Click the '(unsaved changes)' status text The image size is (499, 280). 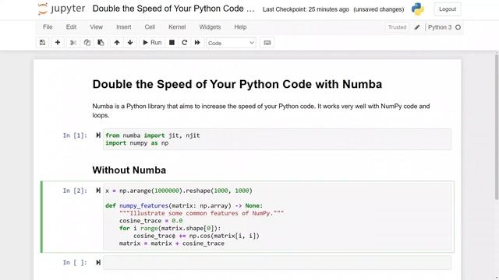379,9
